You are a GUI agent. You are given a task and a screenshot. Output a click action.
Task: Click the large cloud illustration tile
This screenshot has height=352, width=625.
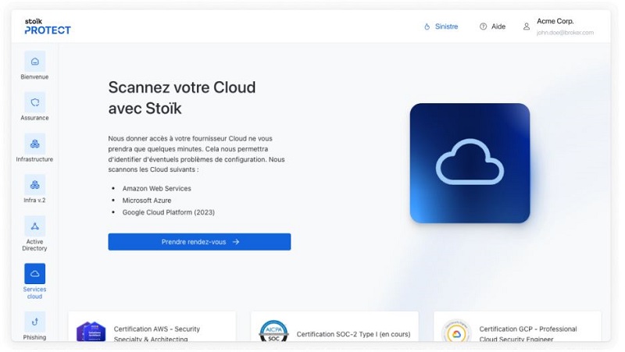point(470,163)
